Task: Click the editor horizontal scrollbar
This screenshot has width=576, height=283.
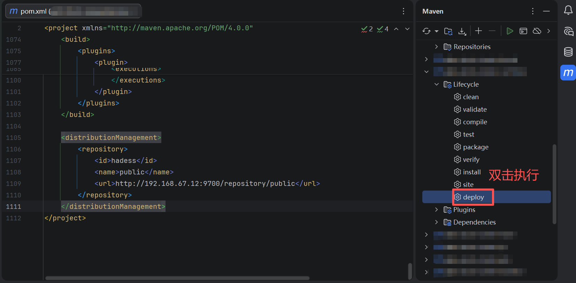Action: [177, 278]
